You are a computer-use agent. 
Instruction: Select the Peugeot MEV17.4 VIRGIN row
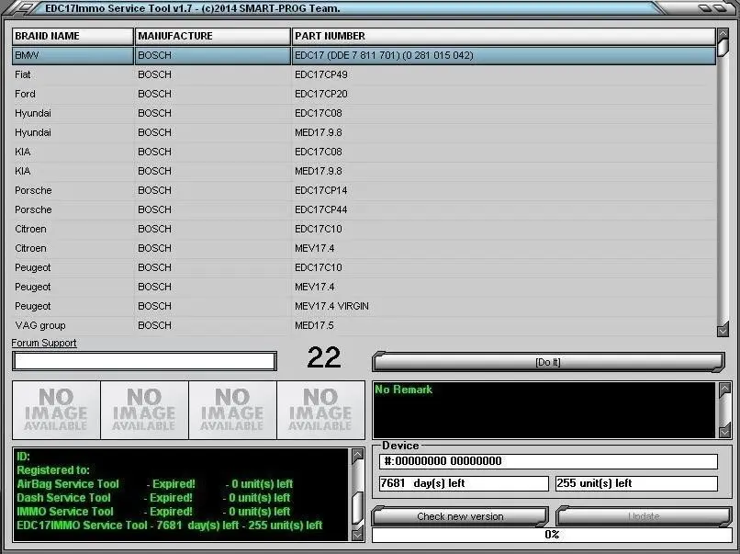(364, 306)
